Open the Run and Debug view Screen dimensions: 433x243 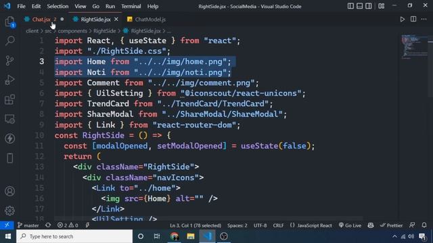tap(9, 80)
